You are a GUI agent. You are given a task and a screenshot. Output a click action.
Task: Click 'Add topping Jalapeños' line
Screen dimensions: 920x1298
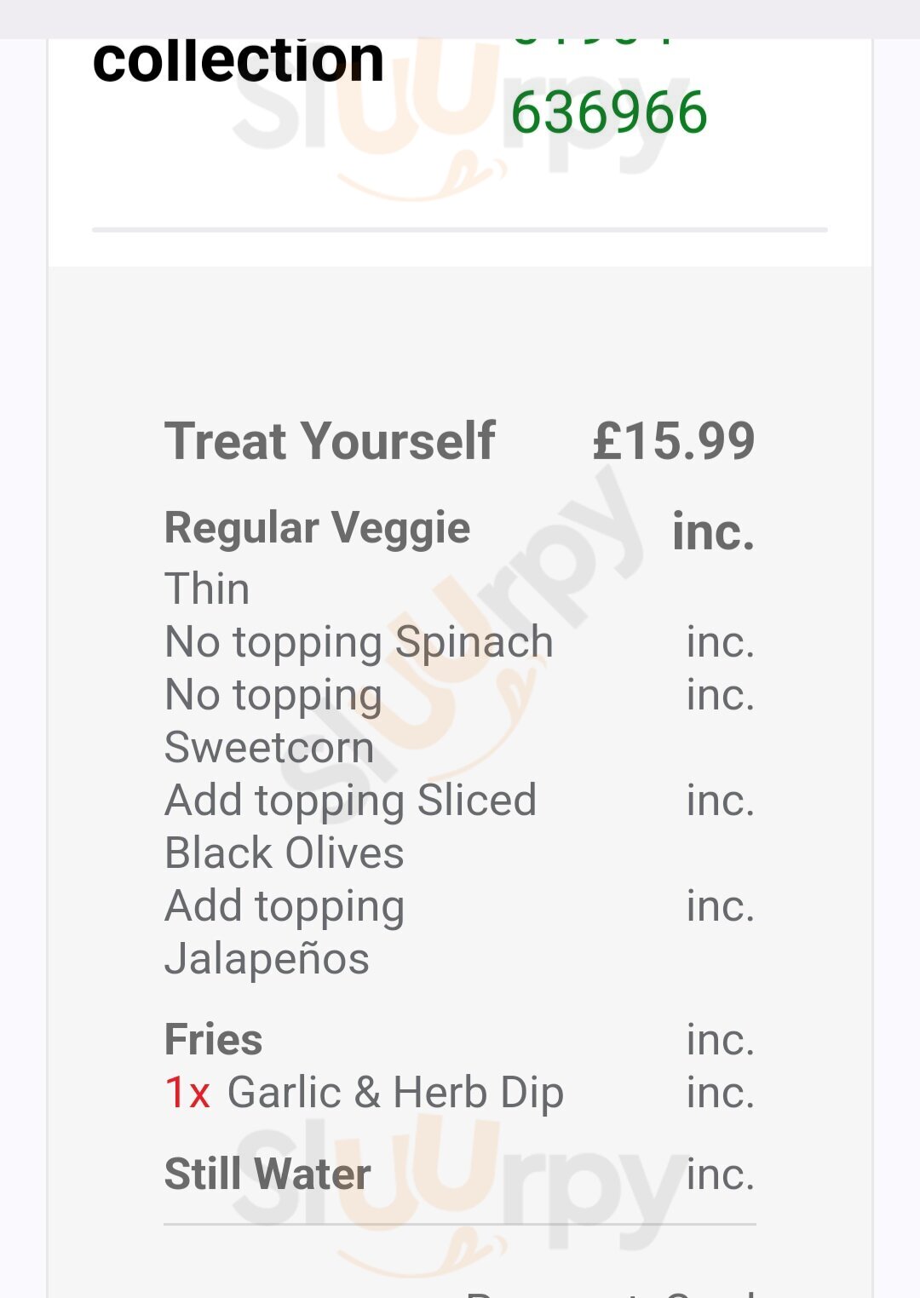click(x=284, y=932)
